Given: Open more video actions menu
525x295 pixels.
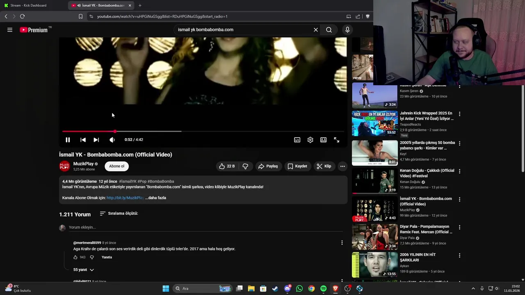Looking at the screenshot, I should (x=342, y=166).
